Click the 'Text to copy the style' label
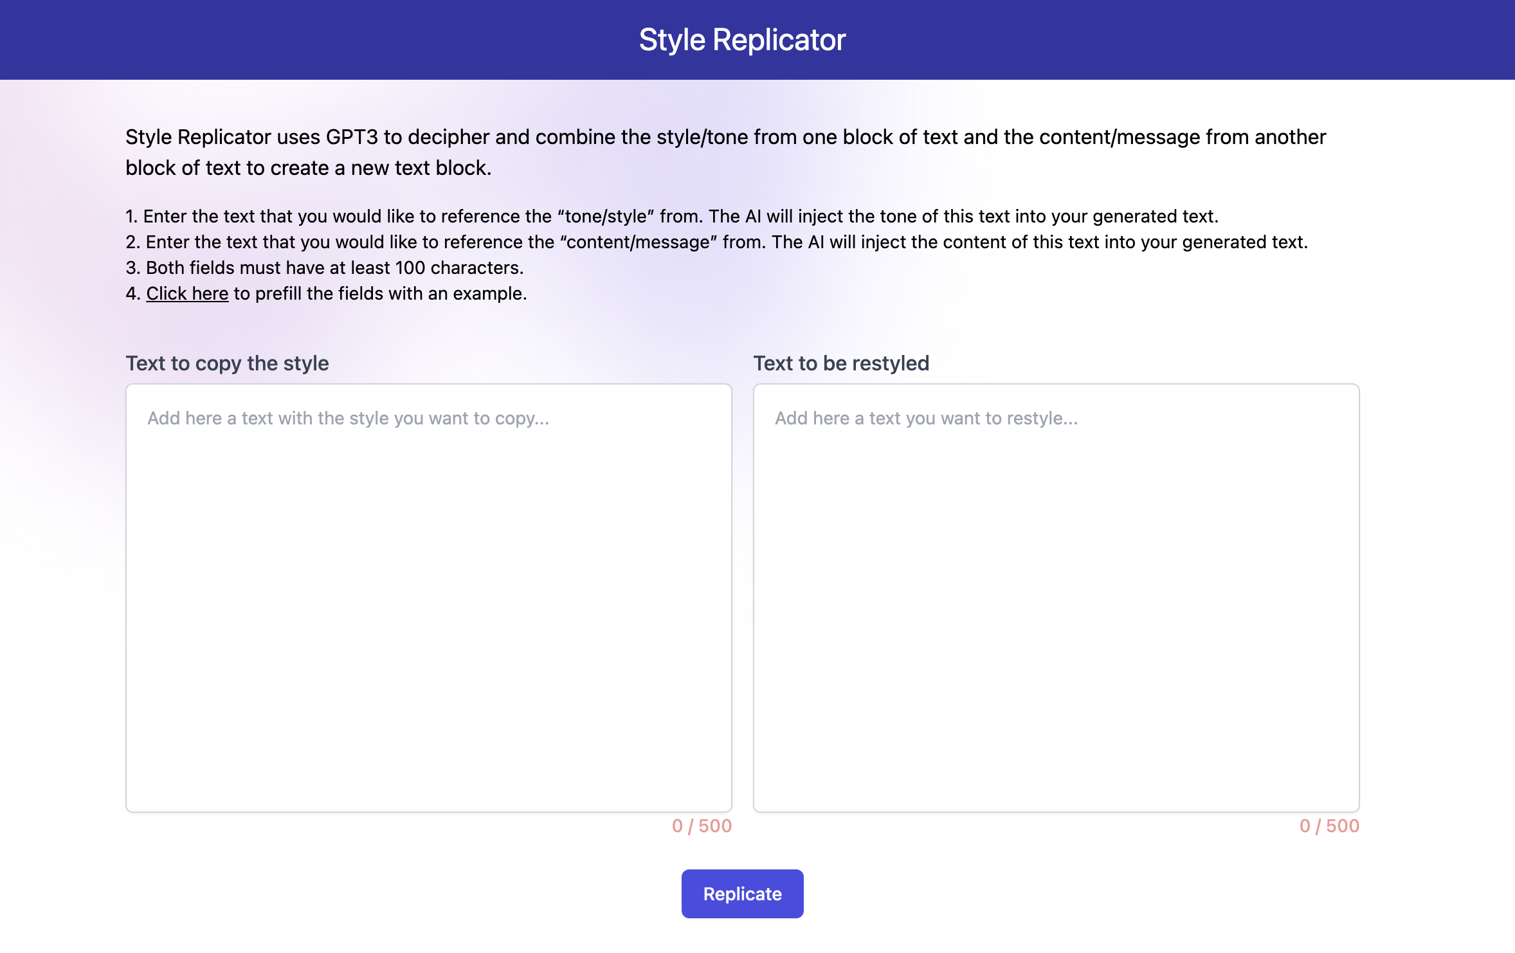The height and width of the screenshot is (953, 1515). [x=226, y=363]
